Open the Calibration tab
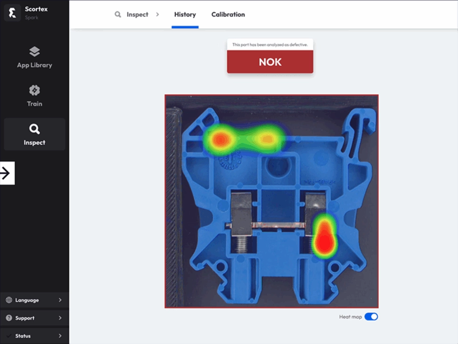Viewport: 458px width, 344px height. click(228, 15)
